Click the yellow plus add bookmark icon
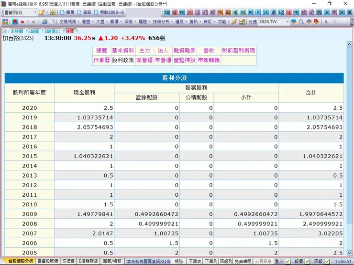354x265 pixels. pos(53,12)
